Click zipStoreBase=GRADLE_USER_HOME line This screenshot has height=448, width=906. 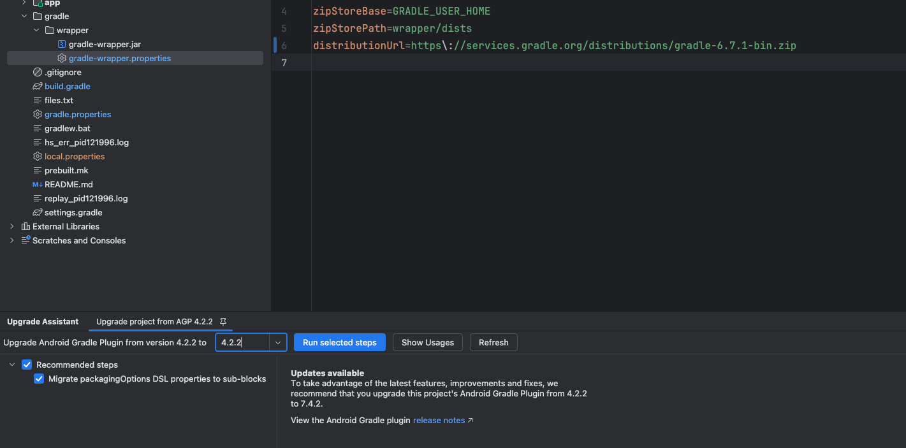402,11
